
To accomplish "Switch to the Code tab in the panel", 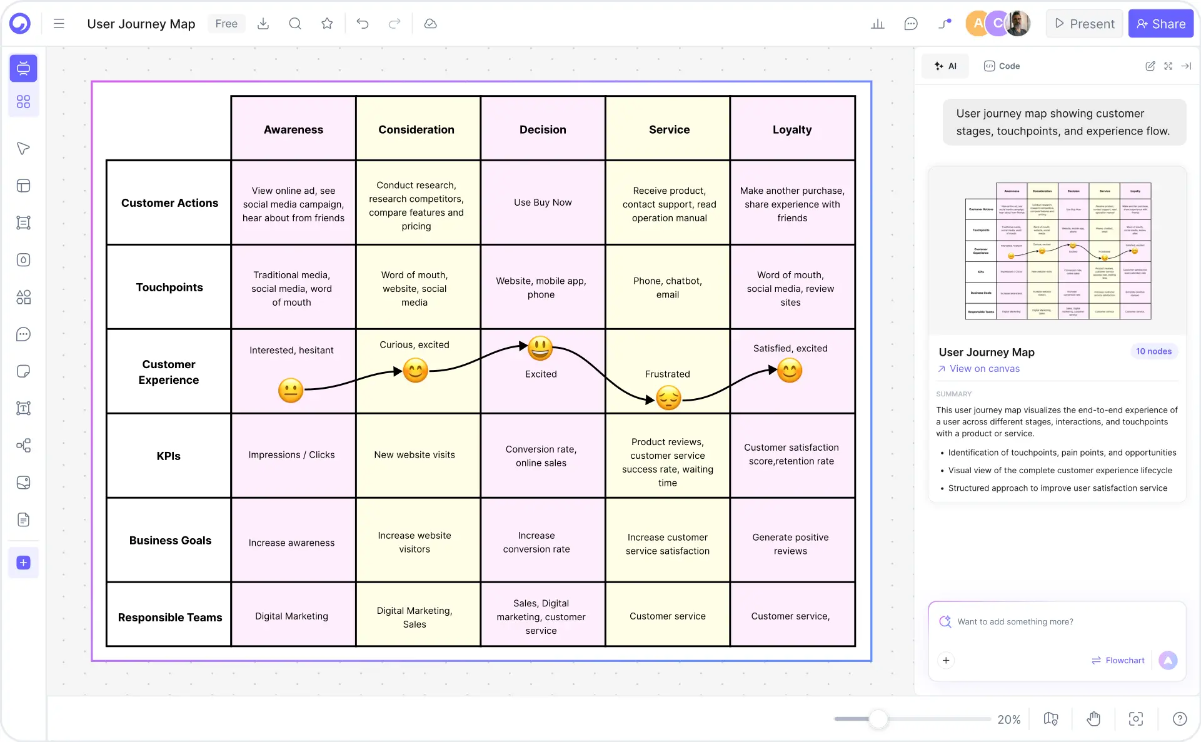I will 1001,66.
